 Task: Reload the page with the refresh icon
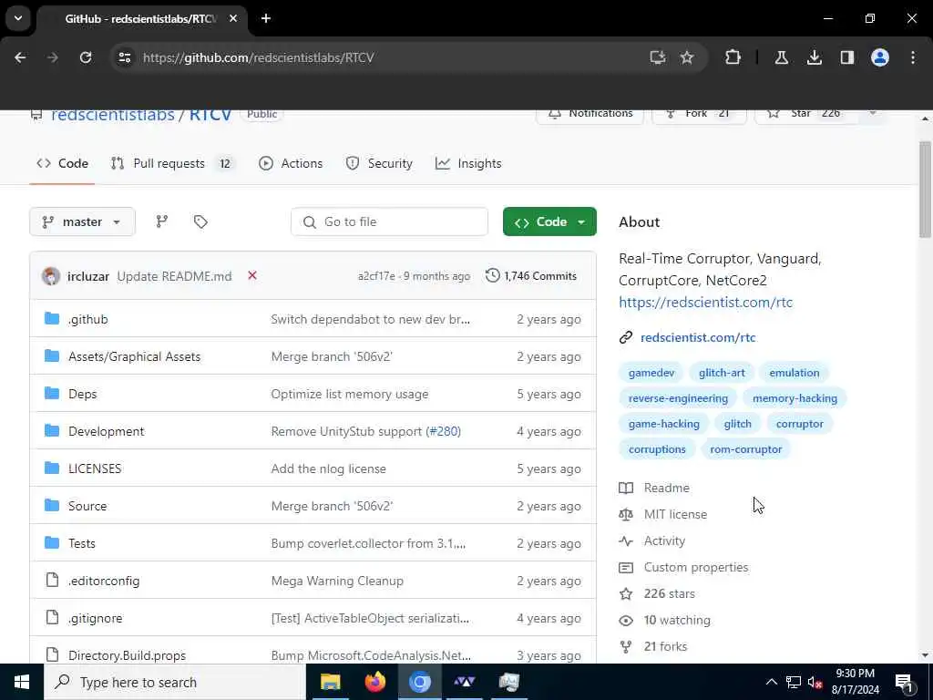tap(86, 57)
